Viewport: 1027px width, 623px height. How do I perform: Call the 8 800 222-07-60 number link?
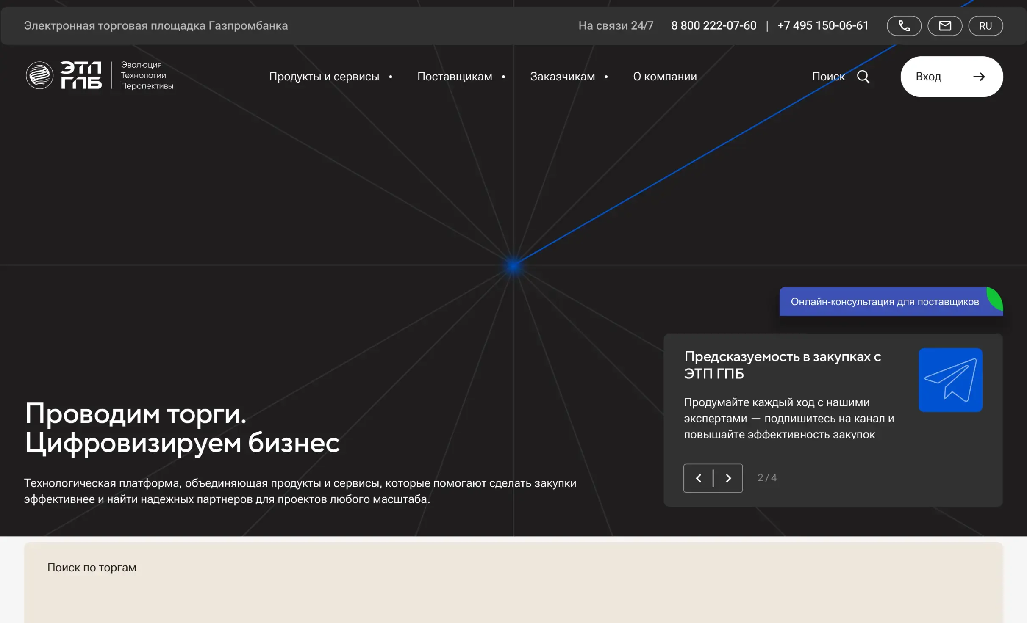[713, 26]
